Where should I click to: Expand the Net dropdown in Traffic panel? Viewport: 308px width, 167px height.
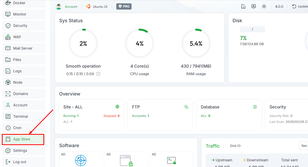tap(304, 146)
